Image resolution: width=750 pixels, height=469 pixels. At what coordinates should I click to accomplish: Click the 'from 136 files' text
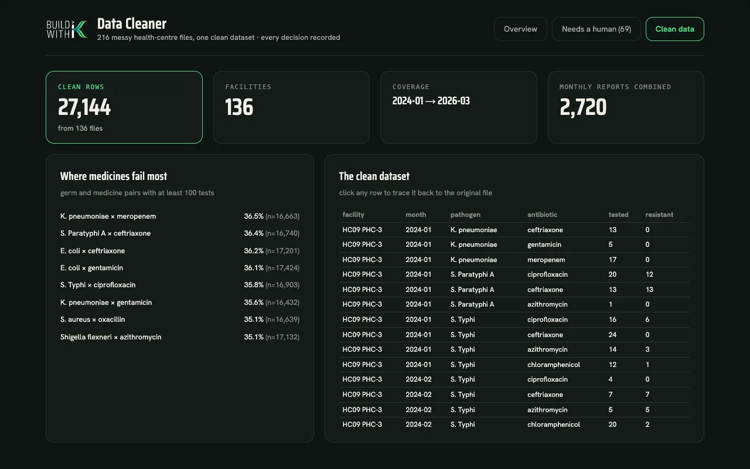coord(80,128)
